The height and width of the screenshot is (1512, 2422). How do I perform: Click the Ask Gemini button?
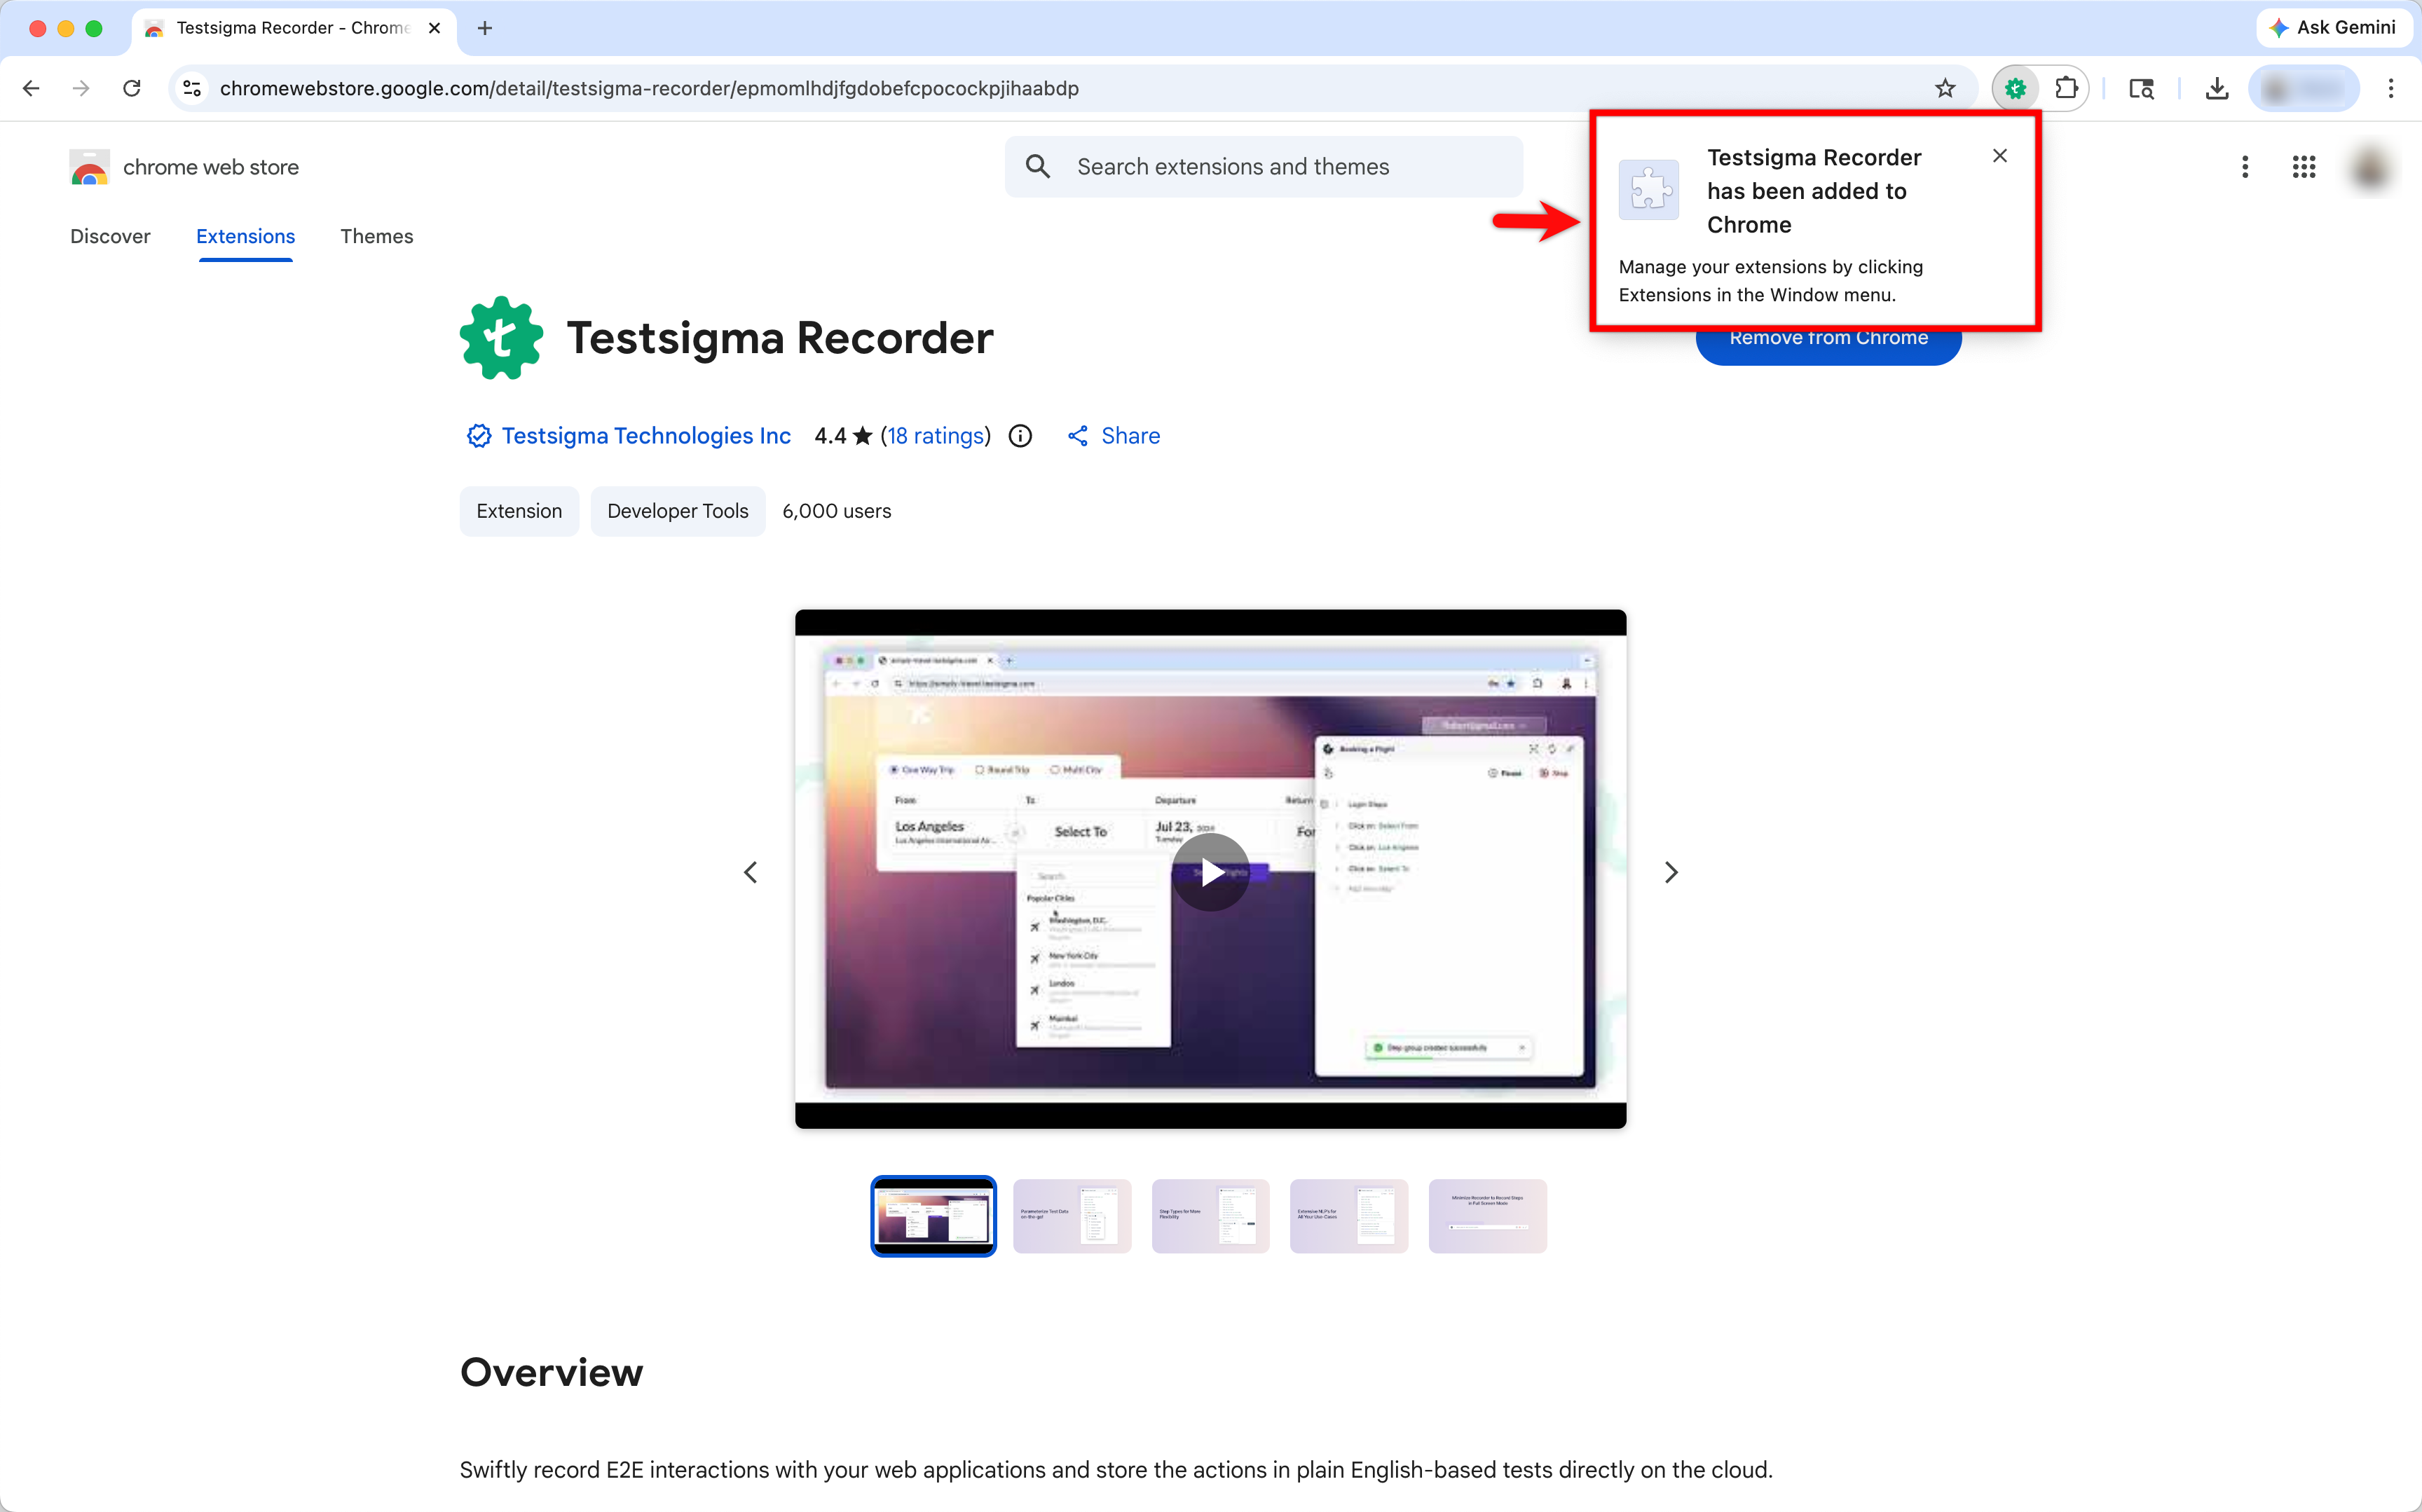(2333, 27)
